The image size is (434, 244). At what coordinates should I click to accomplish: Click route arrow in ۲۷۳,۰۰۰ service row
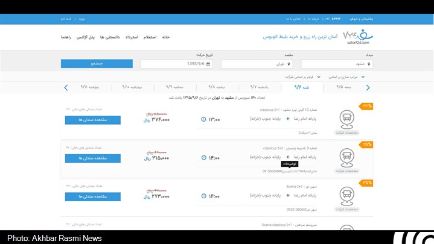[x=288, y=195]
